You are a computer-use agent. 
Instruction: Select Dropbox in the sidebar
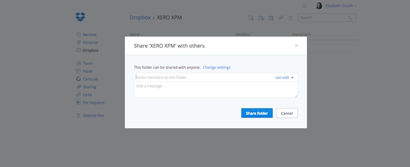tap(91, 50)
